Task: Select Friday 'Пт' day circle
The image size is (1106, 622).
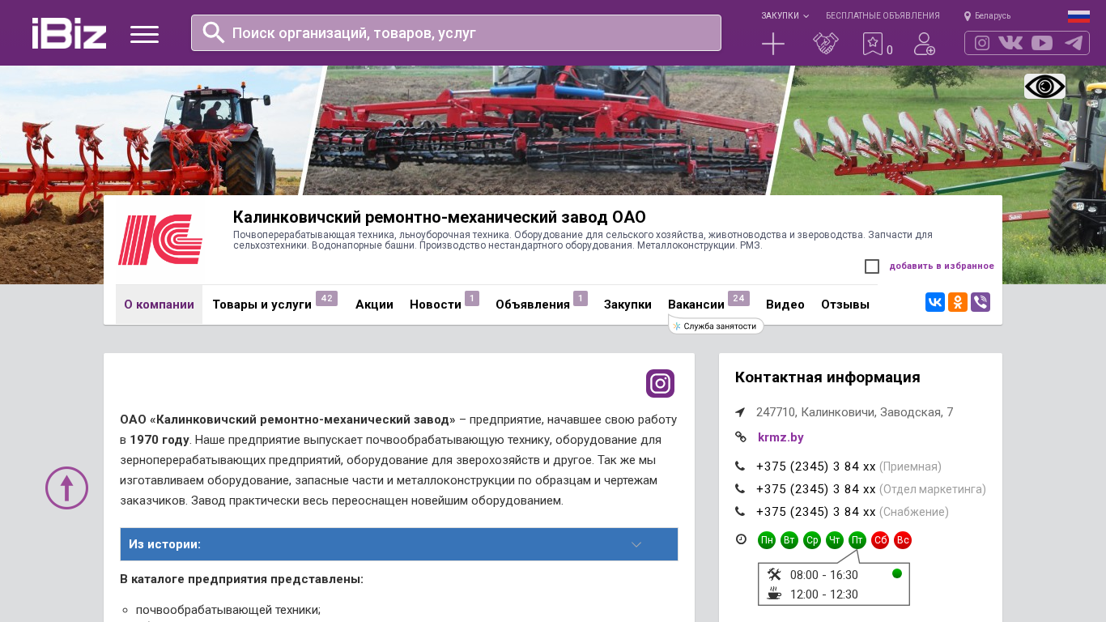Action: coord(857,540)
